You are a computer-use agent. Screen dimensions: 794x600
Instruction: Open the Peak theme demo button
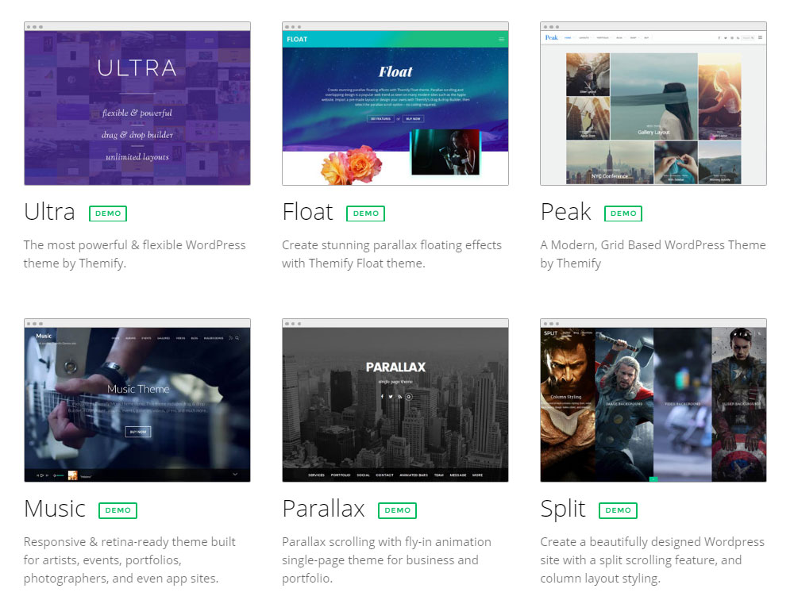tap(622, 213)
